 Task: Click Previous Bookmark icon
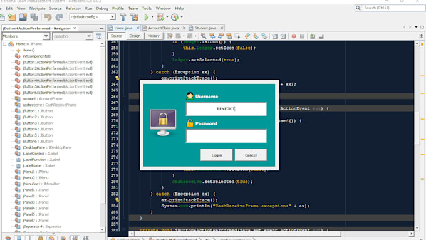tap(247, 36)
